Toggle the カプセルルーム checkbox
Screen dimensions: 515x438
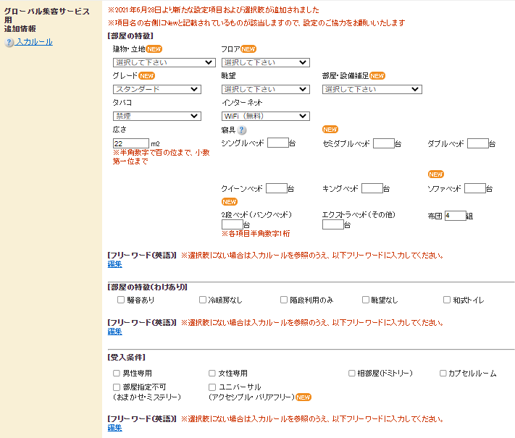[x=443, y=374]
